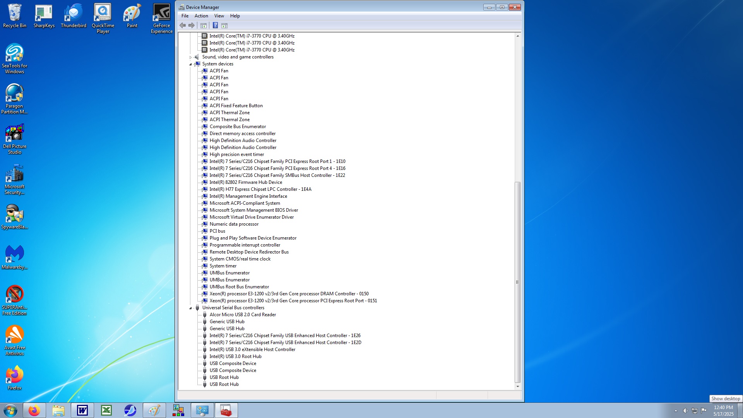743x418 pixels.
Task: Select Dell Picture Studio icon
Action: tap(15, 139)
